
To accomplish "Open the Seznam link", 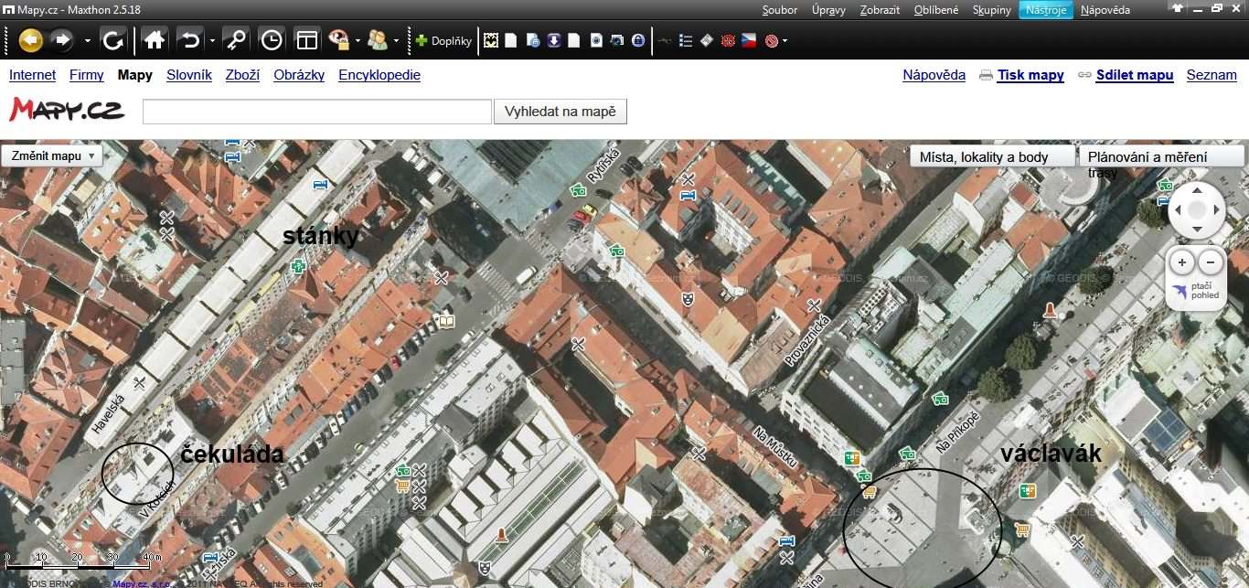I will tap(1212, 75).
